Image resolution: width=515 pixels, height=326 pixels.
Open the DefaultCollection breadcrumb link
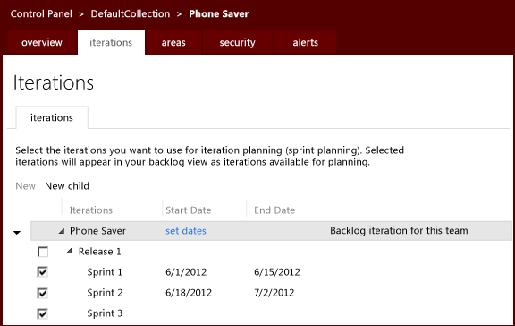coord(131,13)
